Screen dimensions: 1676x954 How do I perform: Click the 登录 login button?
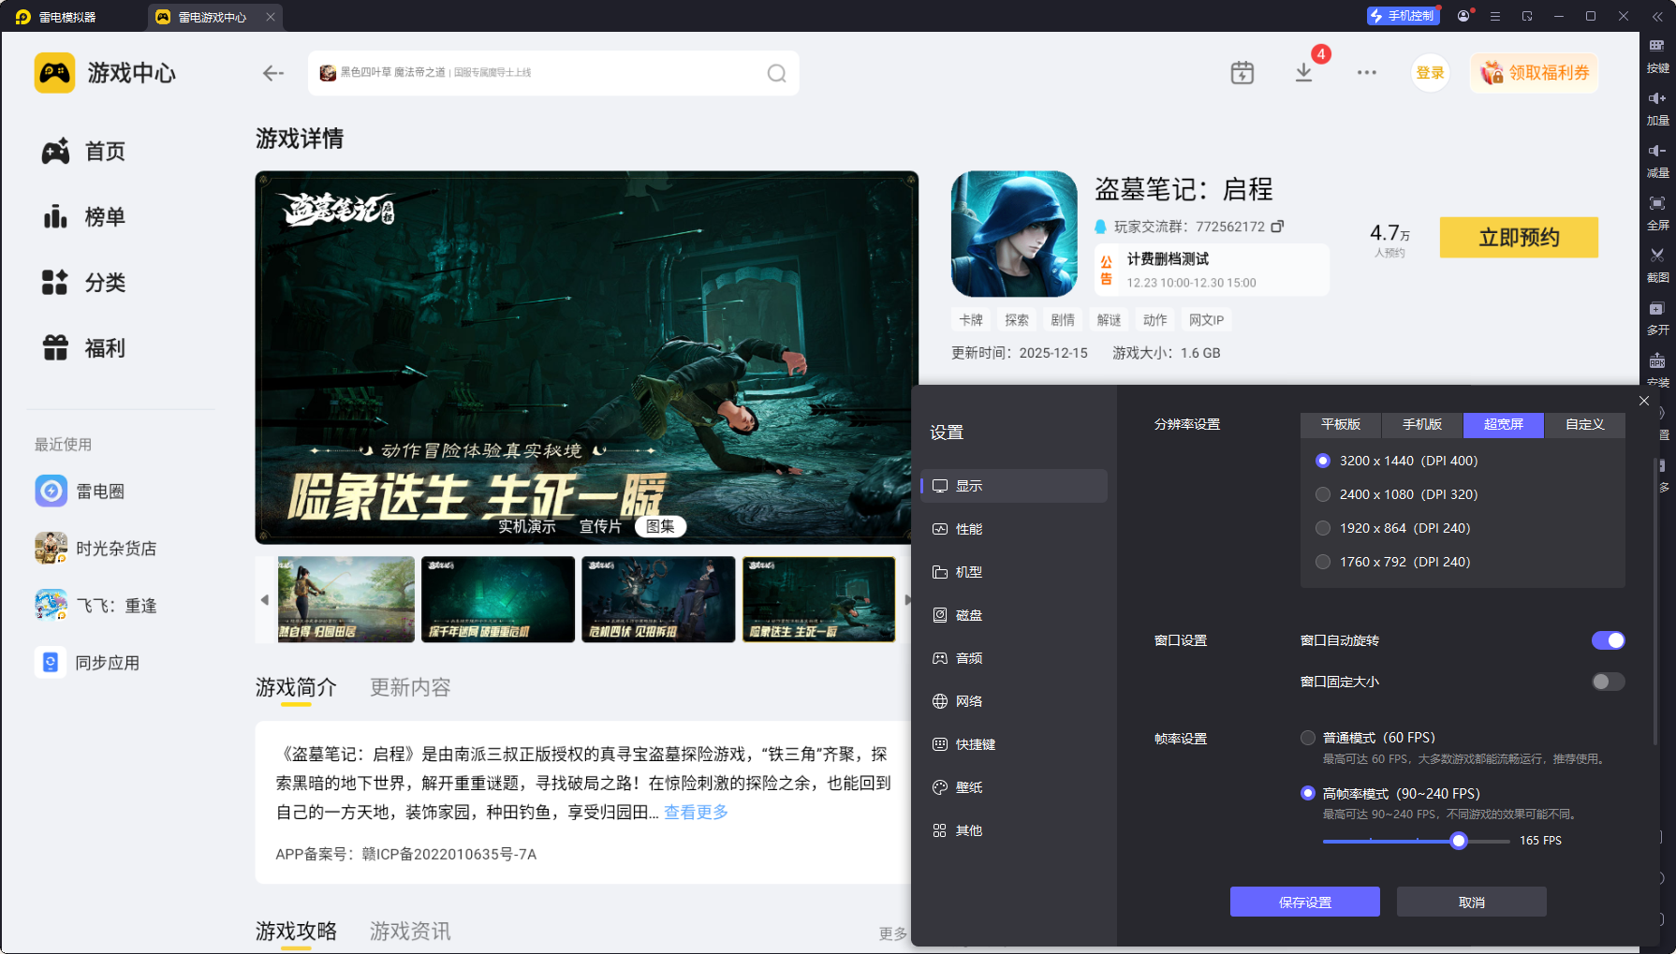(1430, 73)
